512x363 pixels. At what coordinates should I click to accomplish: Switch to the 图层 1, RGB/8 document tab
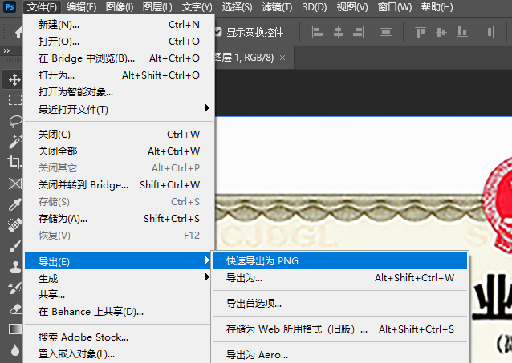[x=245, y=58]
